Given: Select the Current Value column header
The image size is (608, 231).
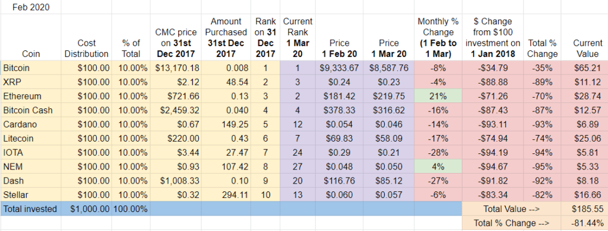Looking at the screenshot, I should (584, 37).
